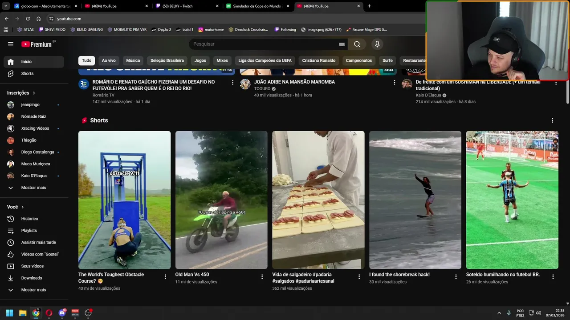570x320 pixels.
Task: Start voice search with microphone icon
Action: point(377,44)
